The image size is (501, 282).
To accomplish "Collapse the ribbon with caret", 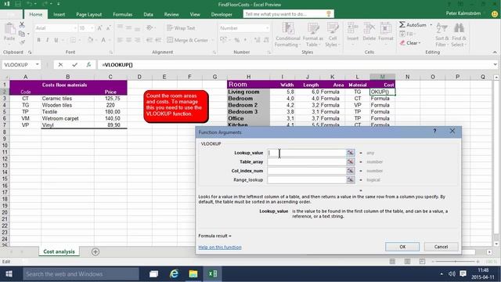I will click(495, 52).
